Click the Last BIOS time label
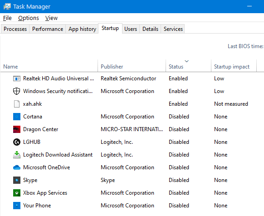The height and width of the screenshot is (216, 264). (245, 46)
